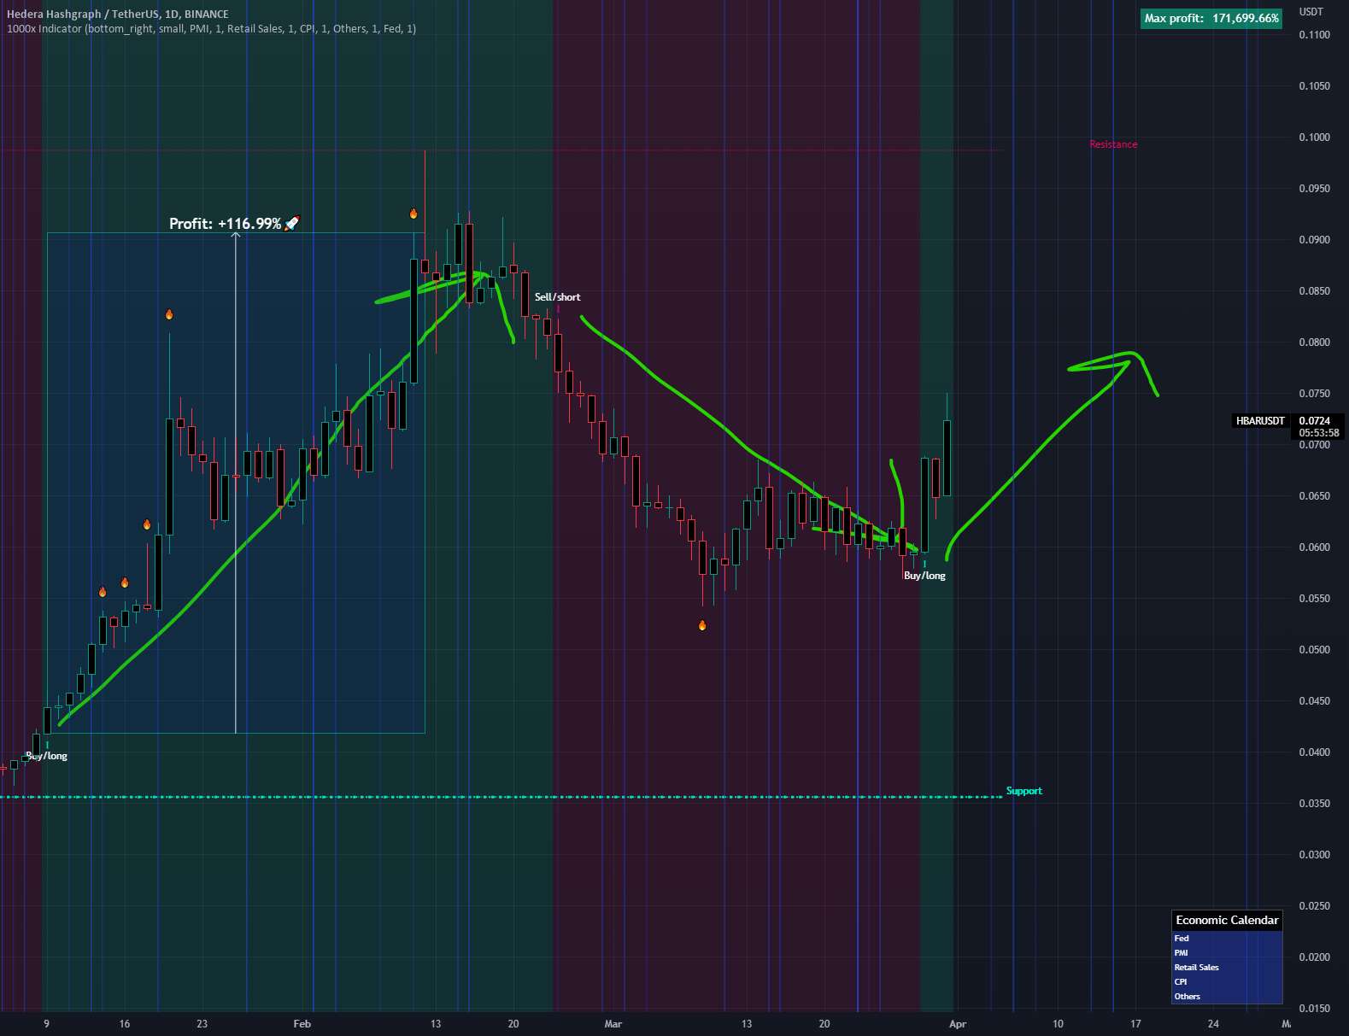Click the 'Buy/long' label near the 0.0600 candles

click(924, 576)
